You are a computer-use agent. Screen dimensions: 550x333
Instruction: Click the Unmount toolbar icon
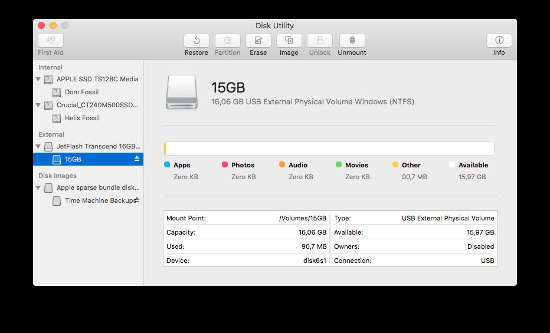pos(352,41)
